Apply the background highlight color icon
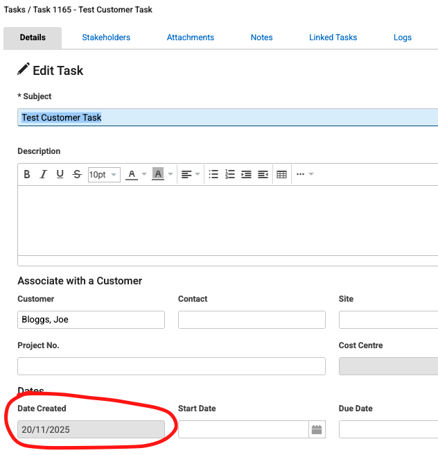 pyautogui.click(x=158, y=174)
